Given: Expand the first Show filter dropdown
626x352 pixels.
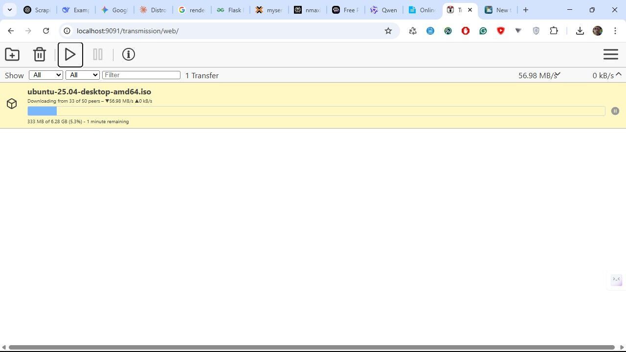Looking at the screenshot, I should pos(46,75).
